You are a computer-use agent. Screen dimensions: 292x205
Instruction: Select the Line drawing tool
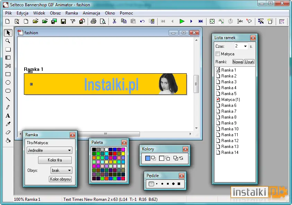(x=8, y=99)
